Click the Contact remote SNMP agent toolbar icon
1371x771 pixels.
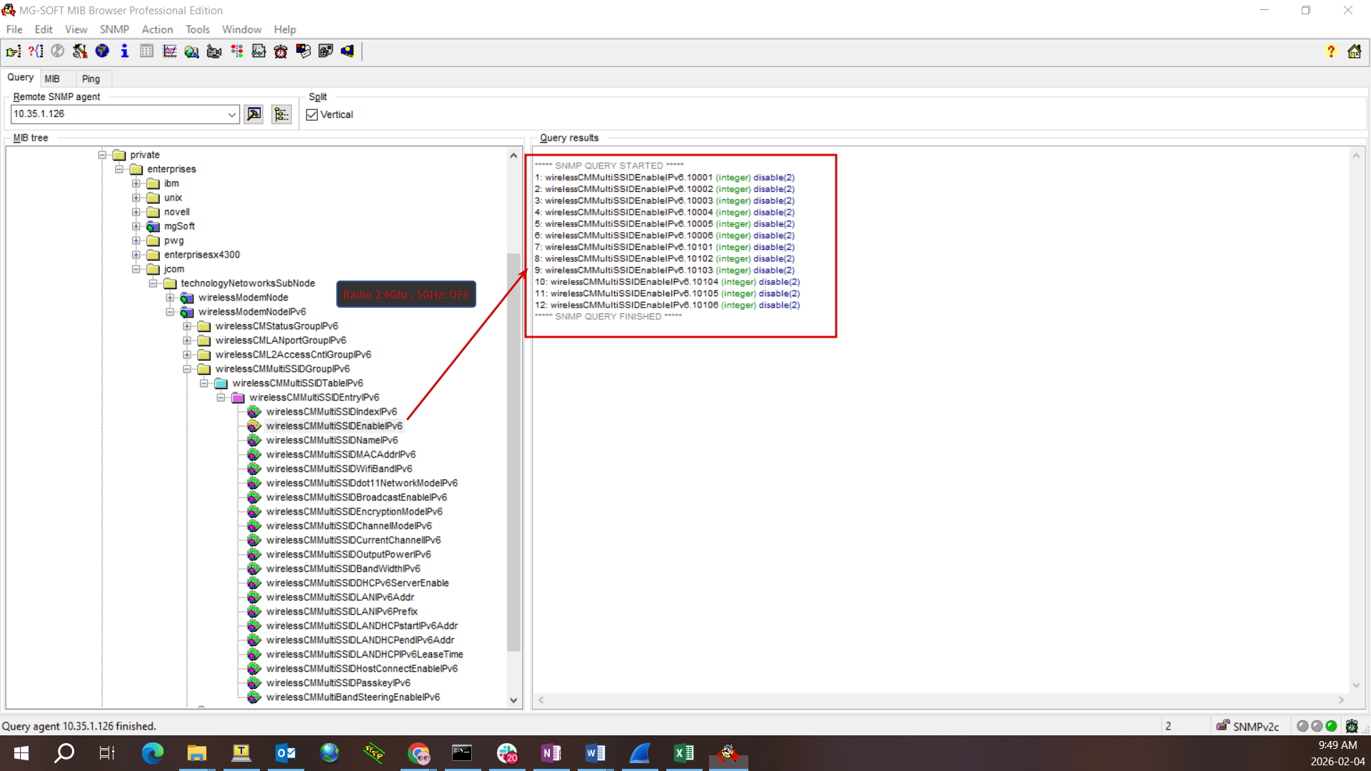point(13,51)
